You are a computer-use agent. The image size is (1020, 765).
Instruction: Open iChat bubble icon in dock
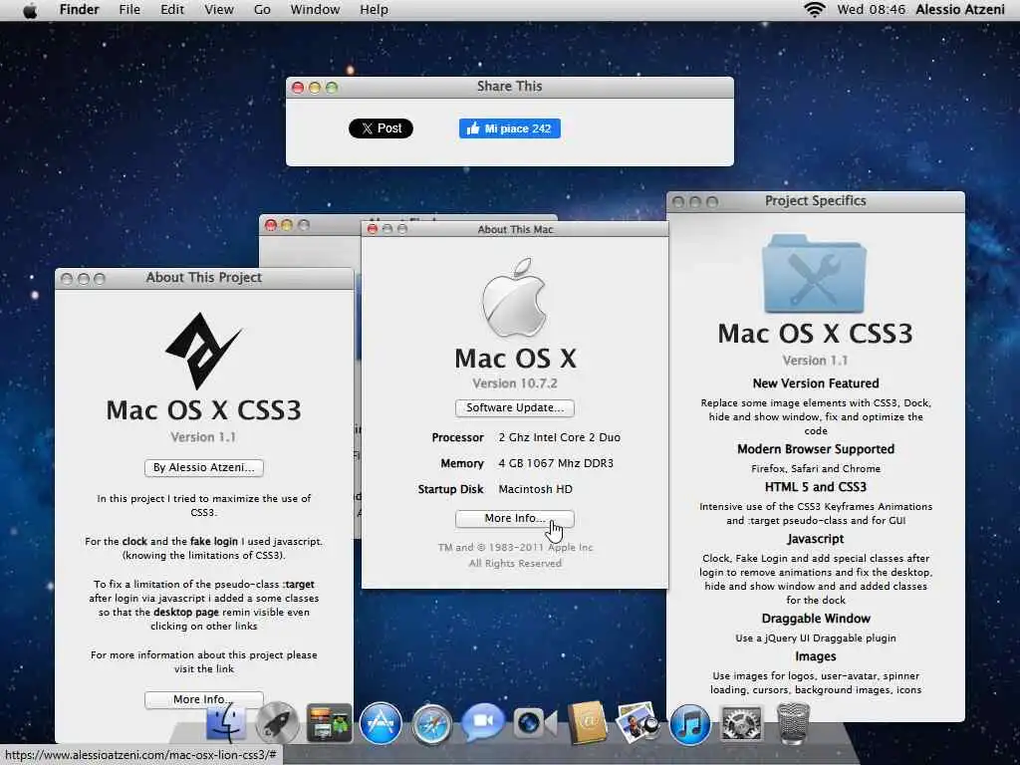pyautogui.click(x=483, y=722)
